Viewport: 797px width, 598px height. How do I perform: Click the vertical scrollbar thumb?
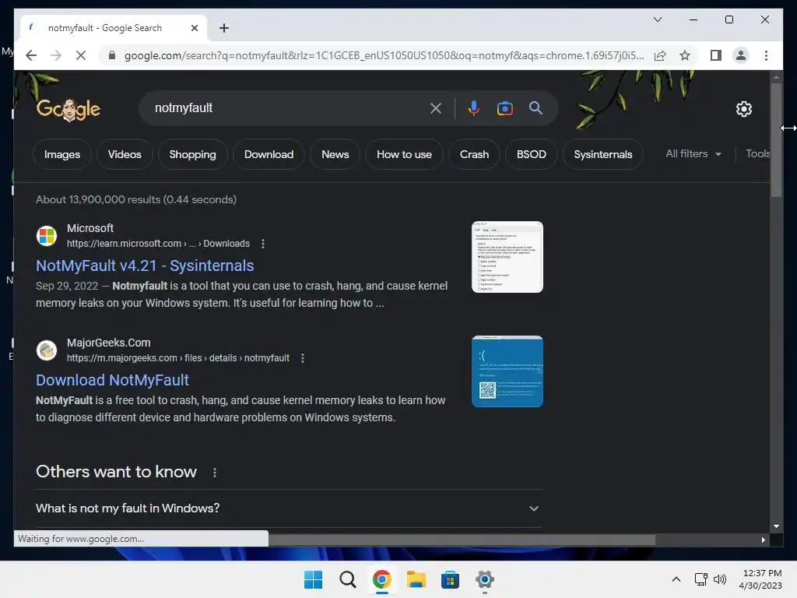776,140
